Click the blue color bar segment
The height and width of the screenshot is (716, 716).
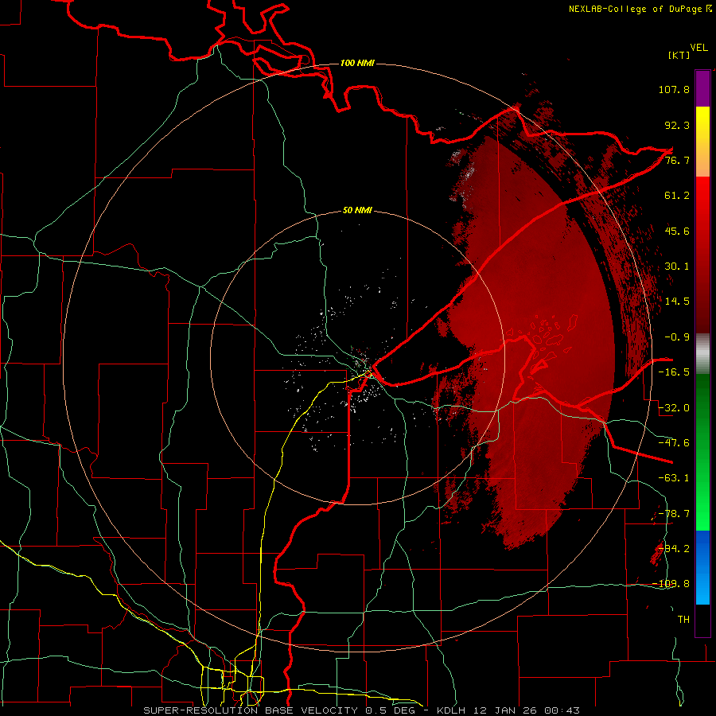point(702,567)
